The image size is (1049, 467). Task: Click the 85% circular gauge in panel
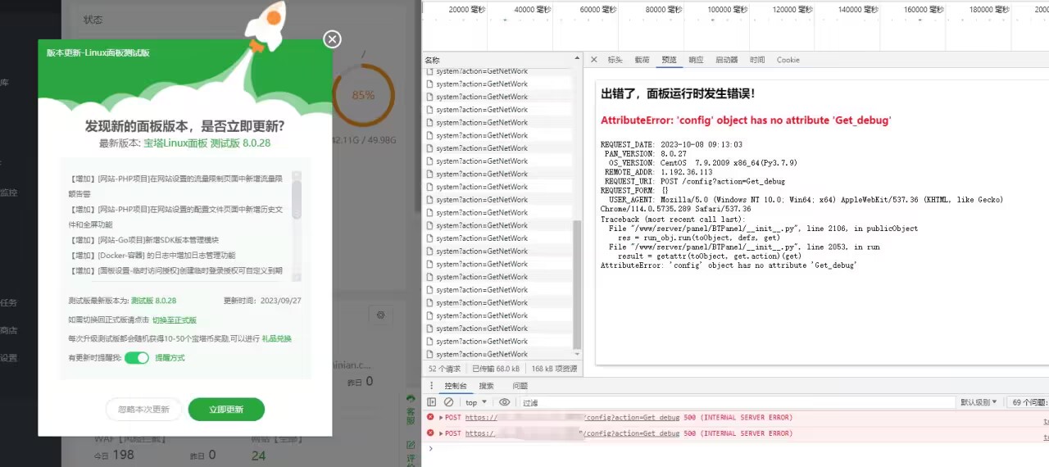(363, 95)
